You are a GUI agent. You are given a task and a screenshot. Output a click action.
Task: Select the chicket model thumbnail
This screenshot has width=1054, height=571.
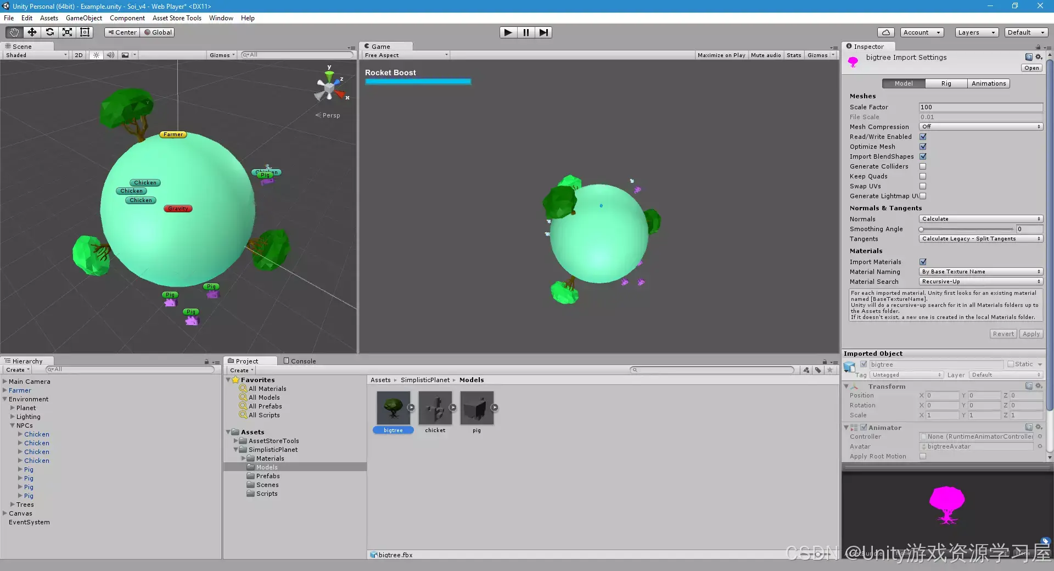[435, 408]
